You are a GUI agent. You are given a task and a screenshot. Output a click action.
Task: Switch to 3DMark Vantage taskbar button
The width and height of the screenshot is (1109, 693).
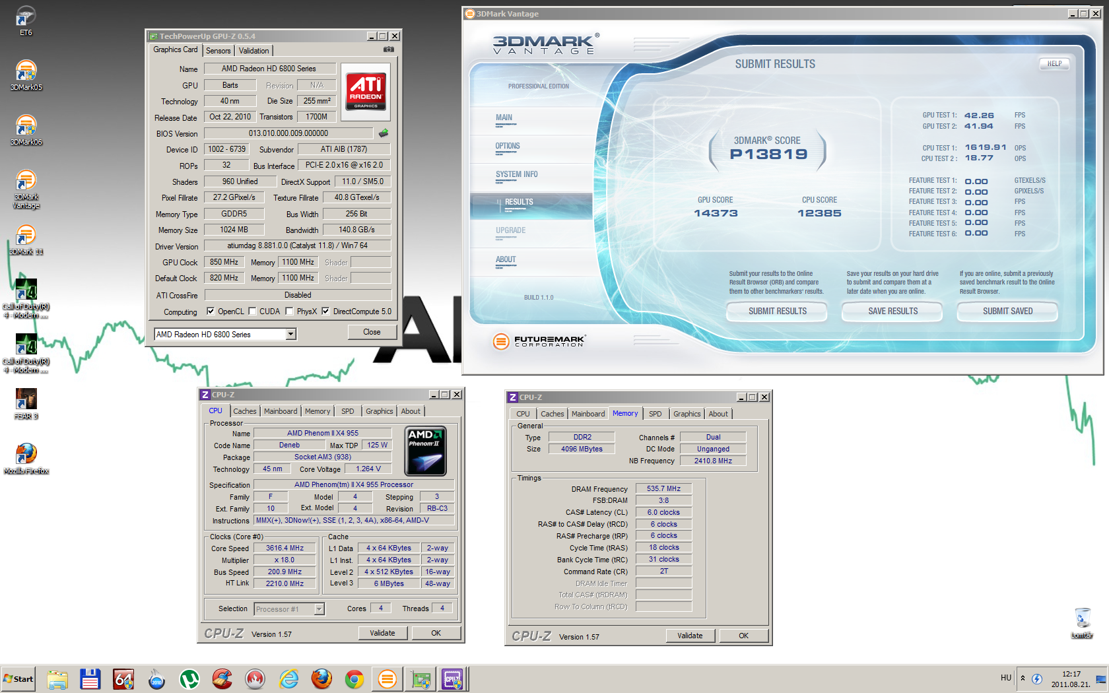pyautogui.click(x=387, y=679)
